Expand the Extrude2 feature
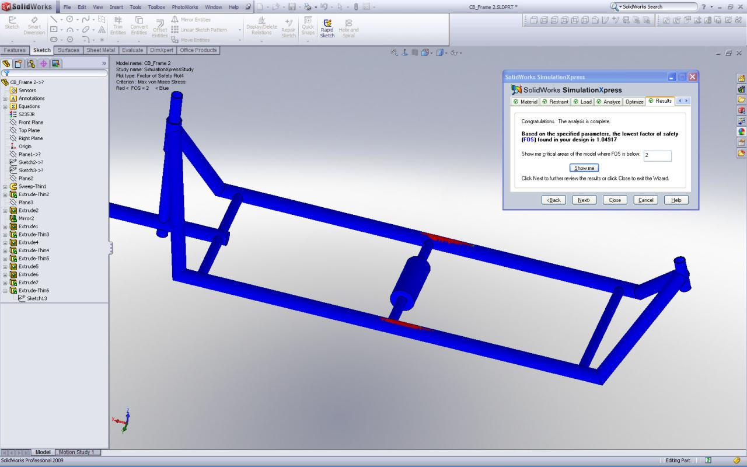747x467 pixels. pos(5,211)
